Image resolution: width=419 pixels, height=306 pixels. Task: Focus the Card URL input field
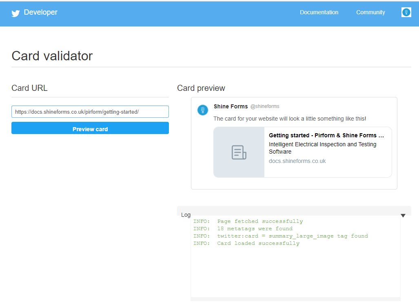90,112
